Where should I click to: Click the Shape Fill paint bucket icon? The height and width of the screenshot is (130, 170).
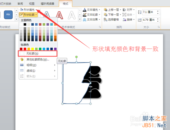click(x=21, y=9)
